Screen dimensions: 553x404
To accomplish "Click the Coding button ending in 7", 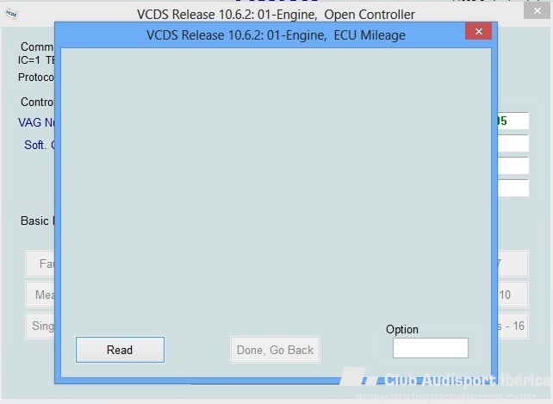I will coord(513,264).
